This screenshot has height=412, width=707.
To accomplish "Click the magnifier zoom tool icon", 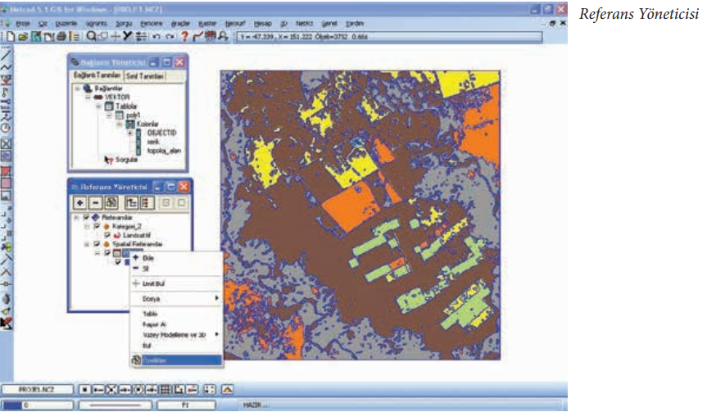I will pos(91,37).
